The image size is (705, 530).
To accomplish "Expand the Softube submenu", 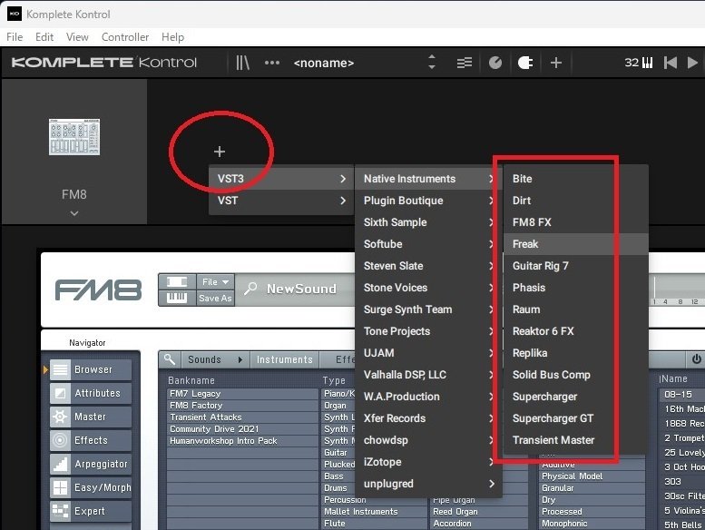I will (x=428, y=244).
